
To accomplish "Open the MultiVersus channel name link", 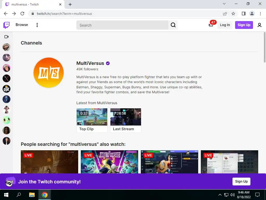I will tap(90, 63).
